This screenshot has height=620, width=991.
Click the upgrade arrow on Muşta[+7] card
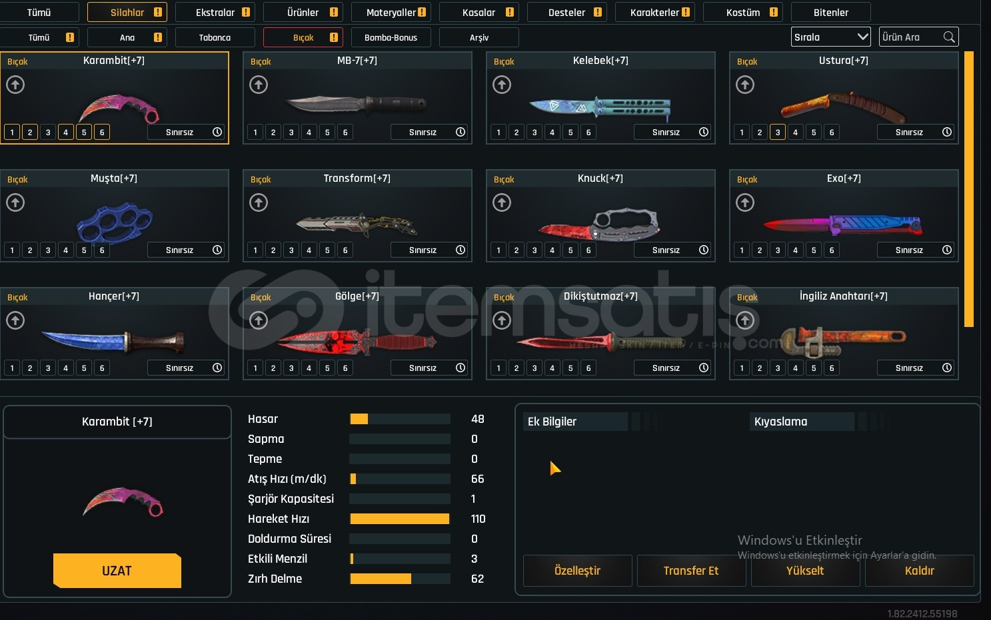click(15, 202)
